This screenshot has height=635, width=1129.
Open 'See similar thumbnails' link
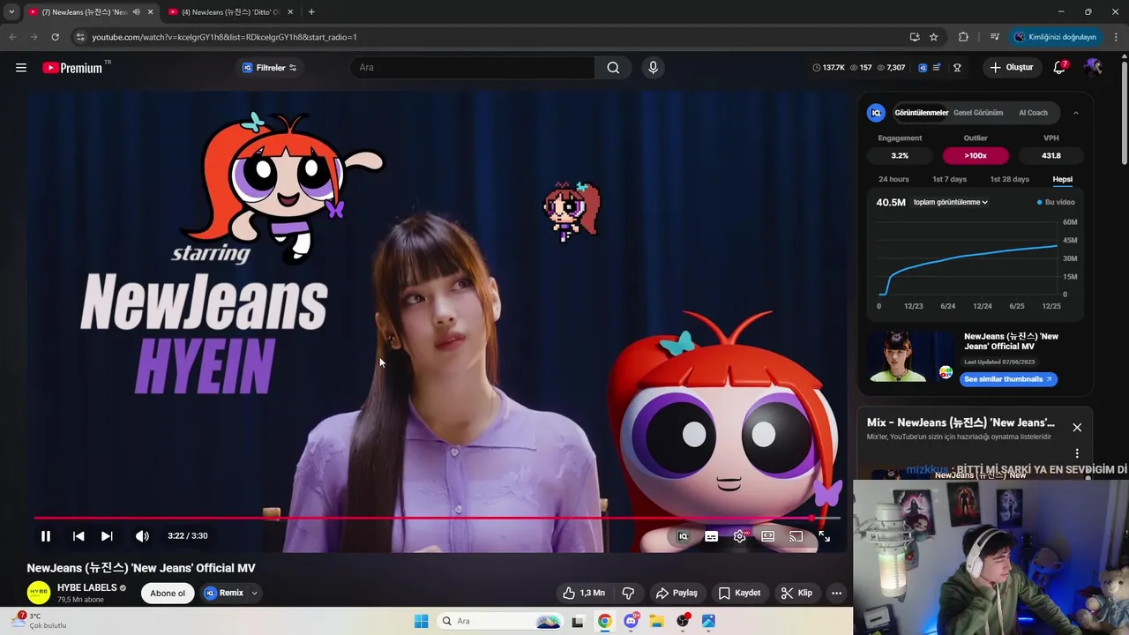coord(1008,379)
